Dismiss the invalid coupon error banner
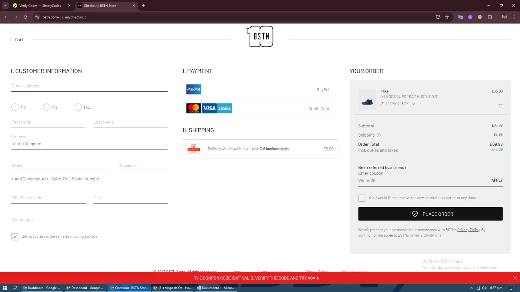 click(515, 278)
